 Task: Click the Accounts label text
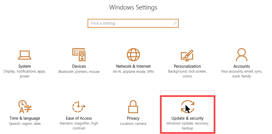tap(242, 66)
